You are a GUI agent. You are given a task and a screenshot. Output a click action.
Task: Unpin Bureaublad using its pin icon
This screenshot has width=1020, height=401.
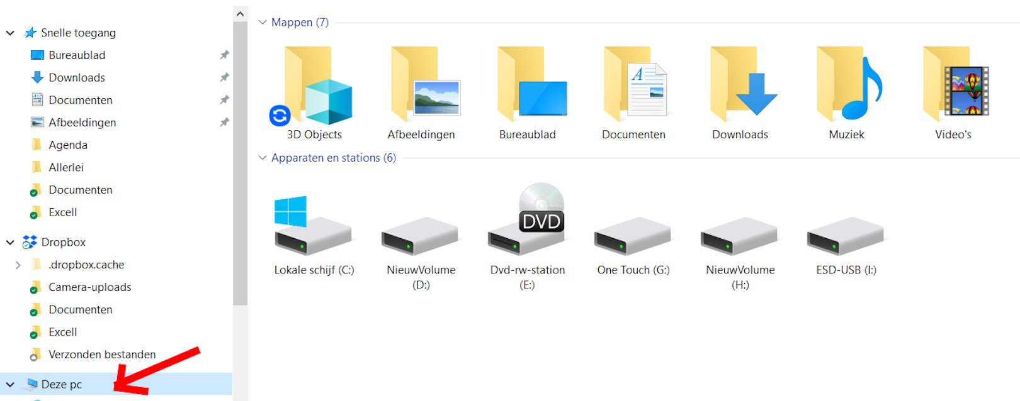[x=224, y=55]
